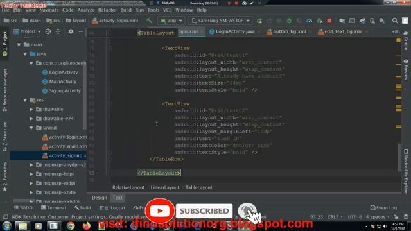Image resolution: width=411 pixels, height=231 pixels.
Task: Open SDK Manager icon in toolbar
Action: click(x=382, y=21)
